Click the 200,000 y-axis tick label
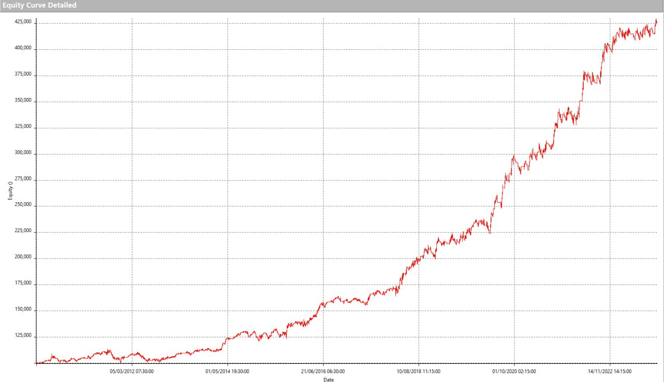The height and width of the screenshot is (382, 664). click(x=23, y=258)
